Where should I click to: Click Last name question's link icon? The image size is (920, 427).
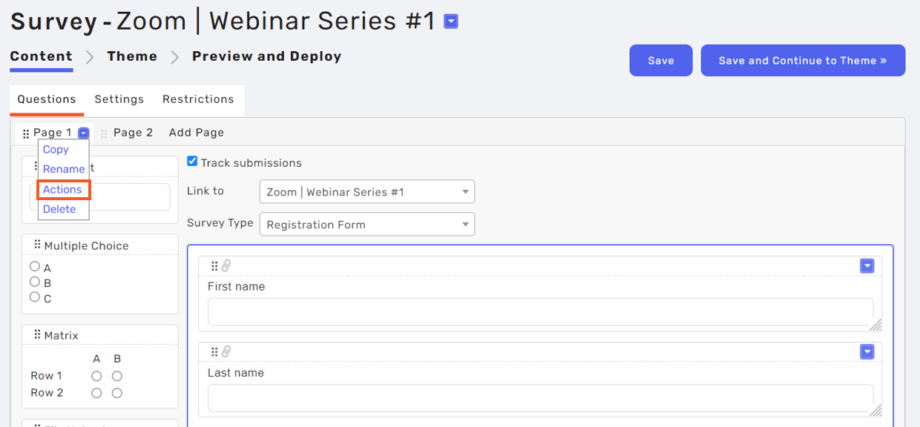tap(226, 352)
